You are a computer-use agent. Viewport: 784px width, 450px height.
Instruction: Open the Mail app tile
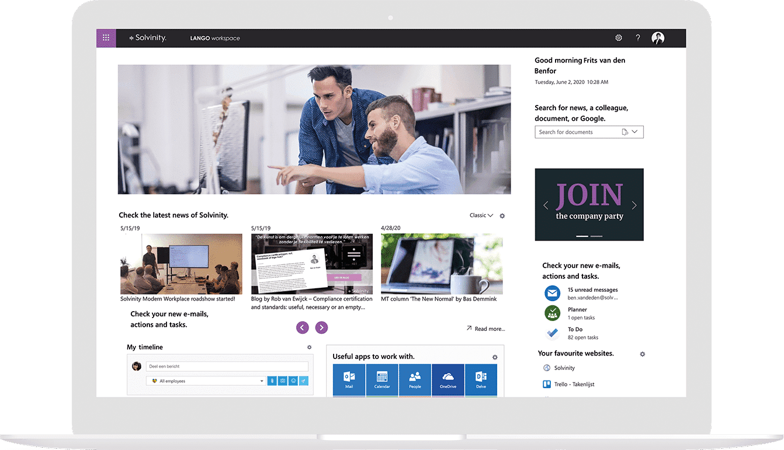click(x=349, y=380)
